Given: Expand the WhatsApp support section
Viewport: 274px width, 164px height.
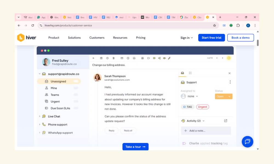Looking at the screenshot, I should [x=40, y=133].
